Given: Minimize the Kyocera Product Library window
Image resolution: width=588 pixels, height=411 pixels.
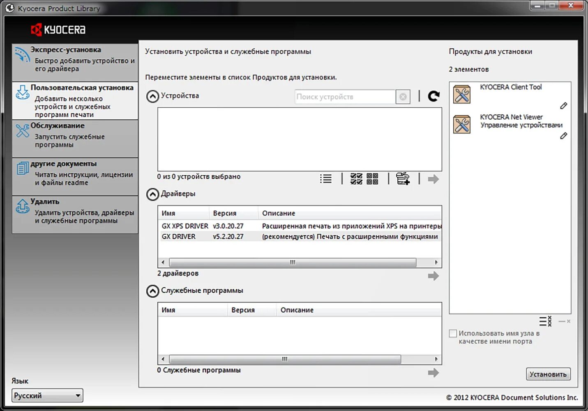Looking at the screenshot, I should [x=538, y=5].
